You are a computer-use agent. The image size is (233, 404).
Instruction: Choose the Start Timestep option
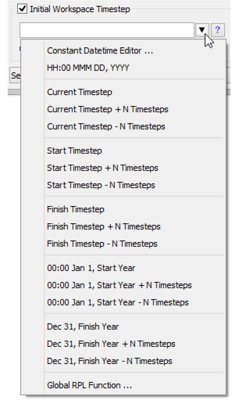[74, 151]
